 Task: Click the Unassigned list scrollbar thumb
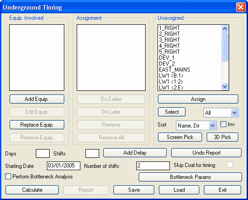(x=225, y=47)
